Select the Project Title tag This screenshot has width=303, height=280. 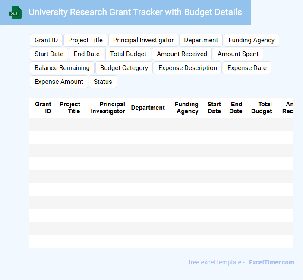tap(85, 40)
